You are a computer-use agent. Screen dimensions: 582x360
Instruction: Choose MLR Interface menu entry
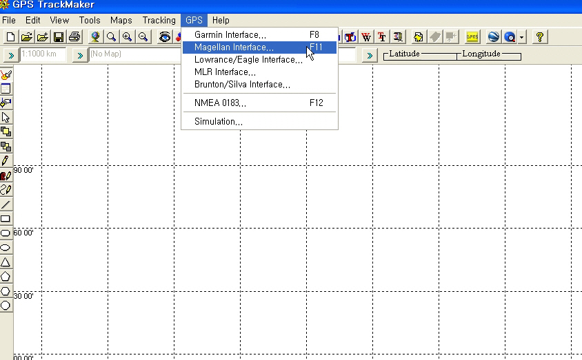259,72
